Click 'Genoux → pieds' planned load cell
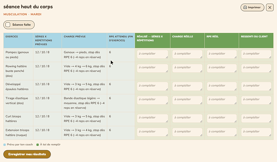This screenshot has width=277, height=162. 85,55
